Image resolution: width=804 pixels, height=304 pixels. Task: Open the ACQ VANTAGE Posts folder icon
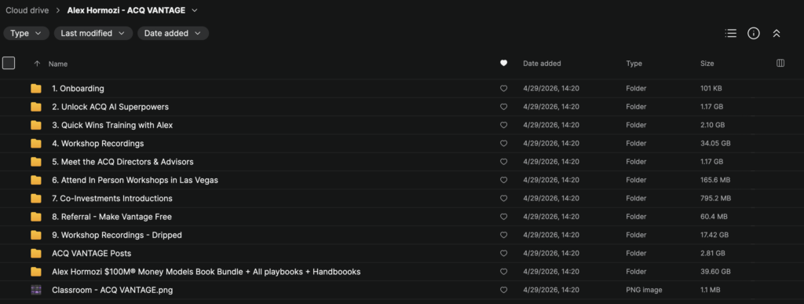click(x=36, y=253)
